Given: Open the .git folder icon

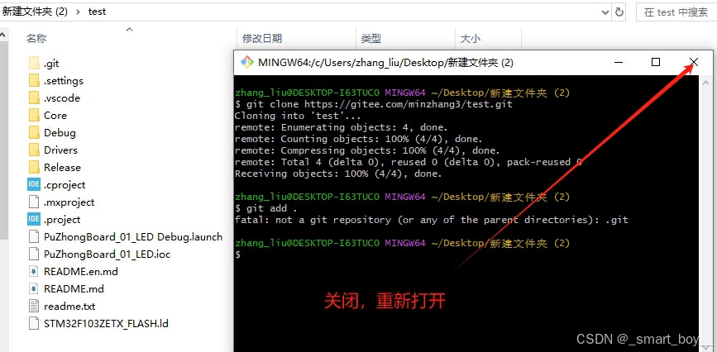Looking at the screenshot, I should 34,63.
